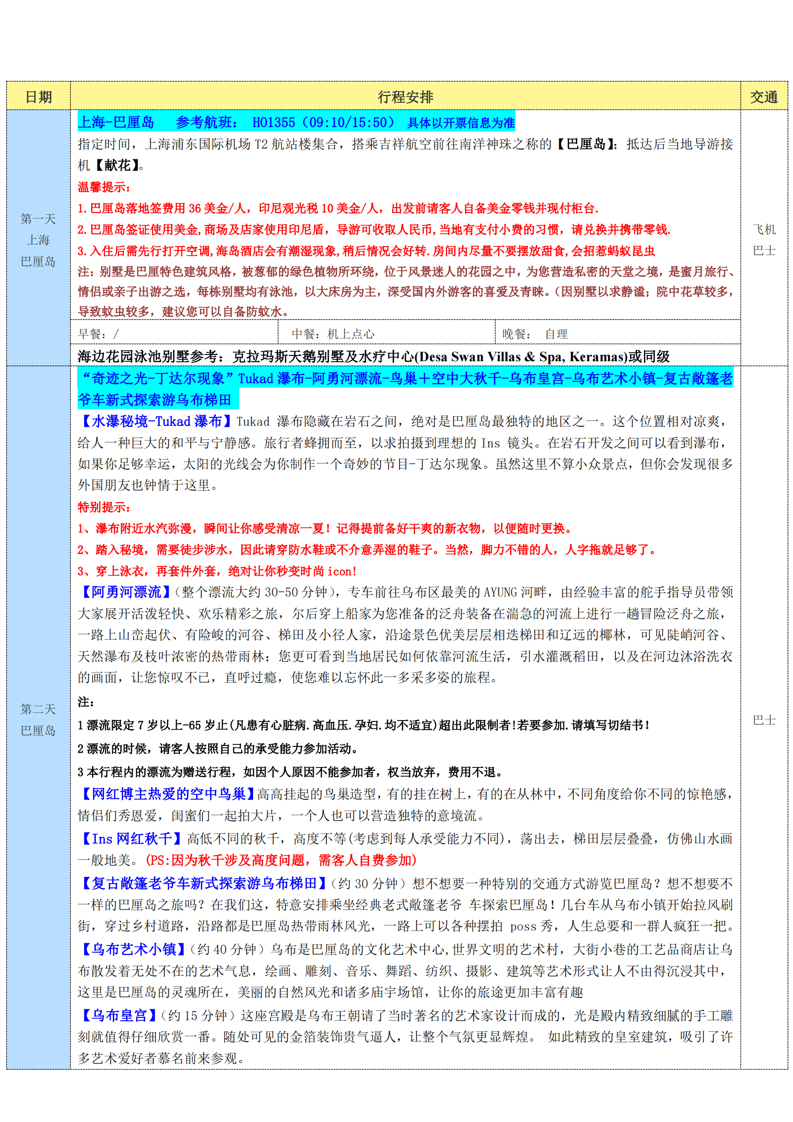Viewport: 793px width, 1122px height.
Task: Select the 网红博主热爱的空中鸟巢 heading
Action: (167, 793)
